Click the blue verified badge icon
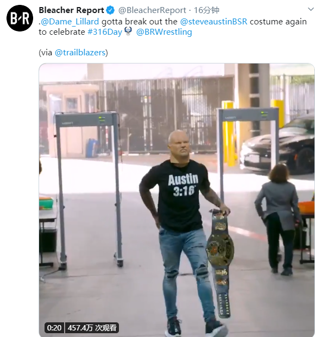The height and width of the screenshot is (337, 315). pos(111,10)
